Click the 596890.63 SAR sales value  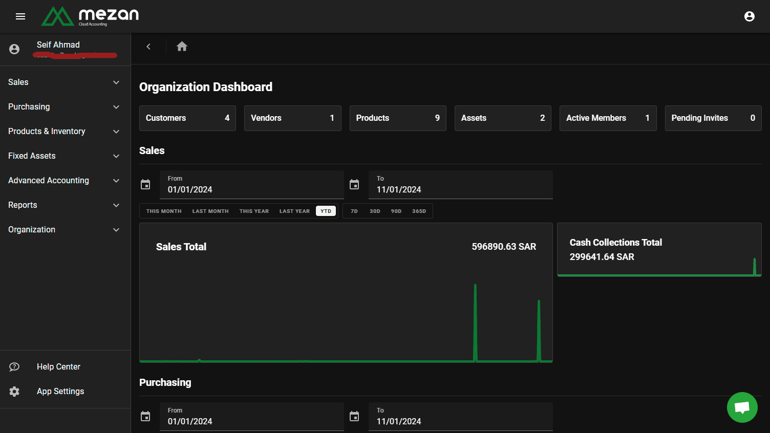[x=504, y=247]
